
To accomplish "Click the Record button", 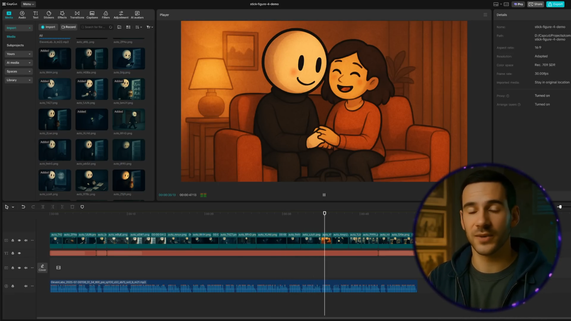I will point(69,27).
